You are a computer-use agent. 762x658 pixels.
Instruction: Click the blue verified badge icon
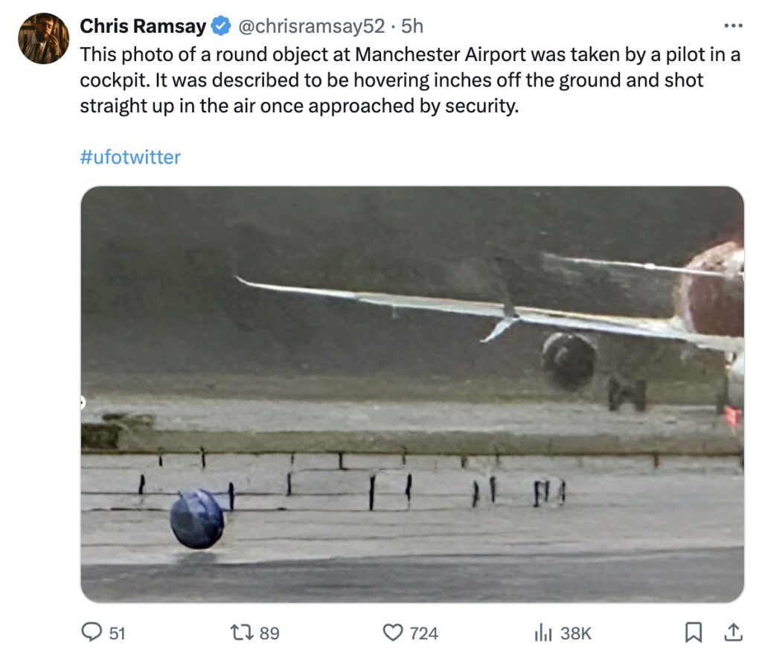[222, 26]
